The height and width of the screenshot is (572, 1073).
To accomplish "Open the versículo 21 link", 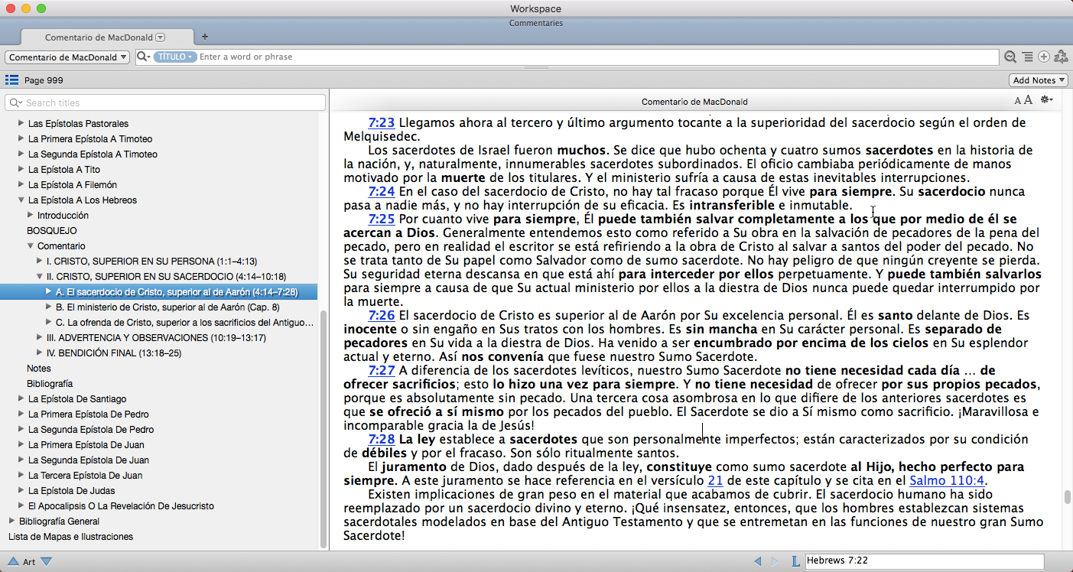I will click(x=716, y=480).
